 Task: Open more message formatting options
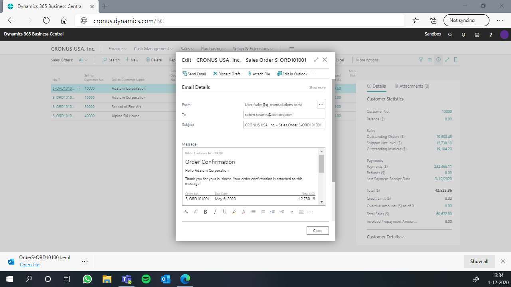click(x=311, y=212)
